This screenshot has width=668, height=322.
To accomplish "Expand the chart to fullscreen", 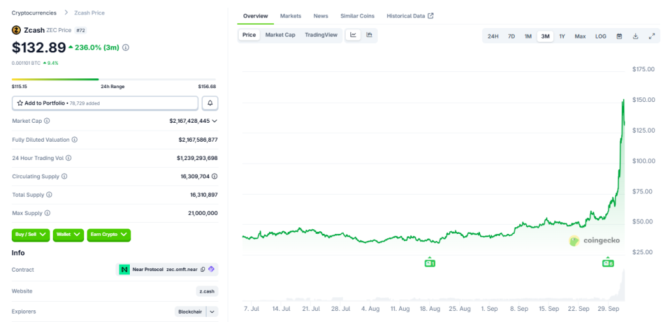I will tap(651, 37).
